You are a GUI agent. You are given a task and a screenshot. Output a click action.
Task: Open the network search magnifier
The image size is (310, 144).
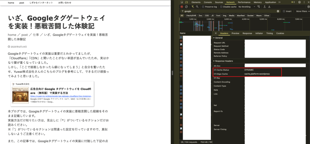(x=197, y=7)
